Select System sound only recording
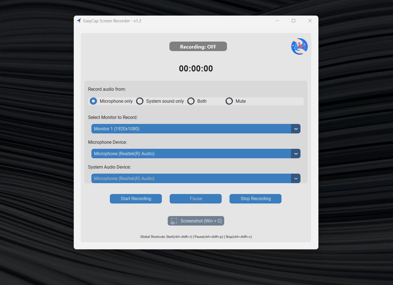Screen dimensions: 393x285 click(x=140, y=101)
